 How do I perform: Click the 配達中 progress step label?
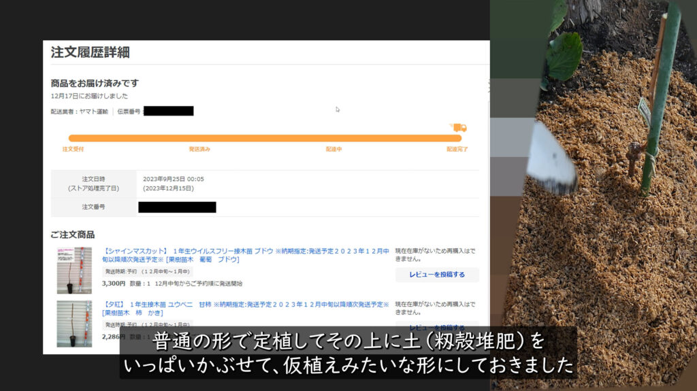[334, 149]
